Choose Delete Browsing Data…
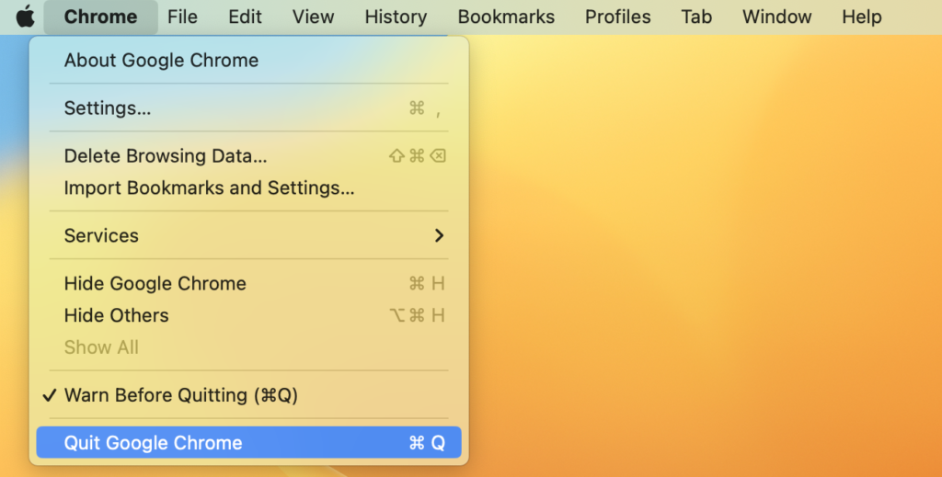This screenshot has height=477, width=942. 248,156
